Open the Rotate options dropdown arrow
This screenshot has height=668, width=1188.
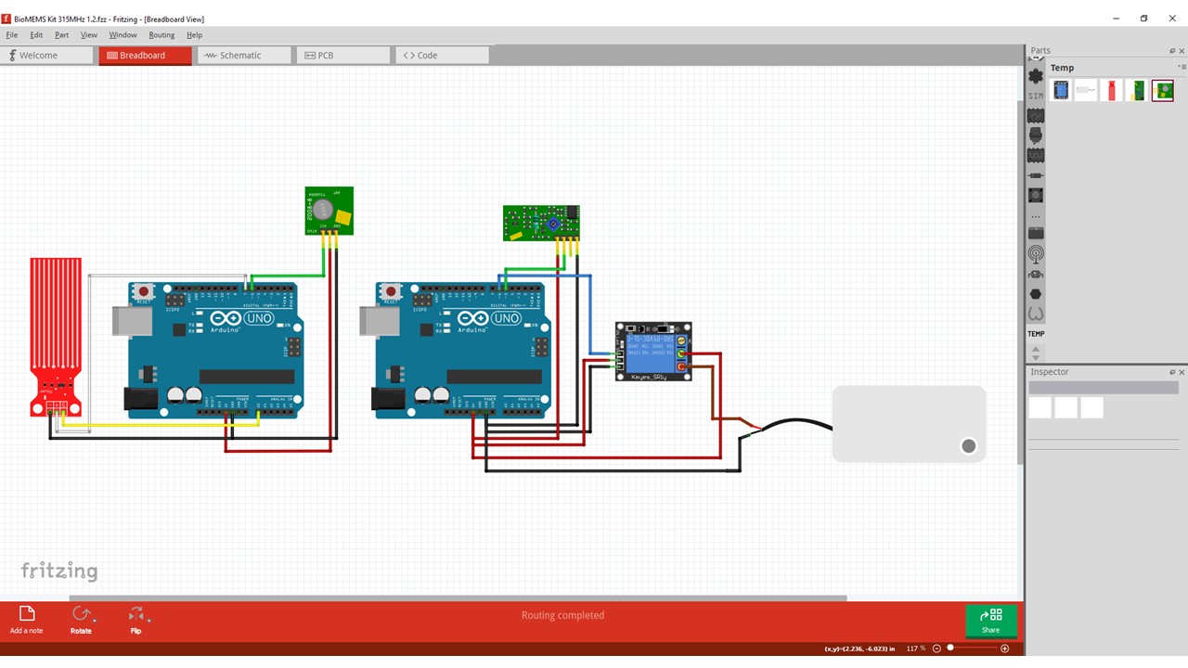click(x=94, y=619)
